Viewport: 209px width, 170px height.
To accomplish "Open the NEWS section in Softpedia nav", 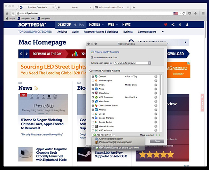I will [126, 25].
